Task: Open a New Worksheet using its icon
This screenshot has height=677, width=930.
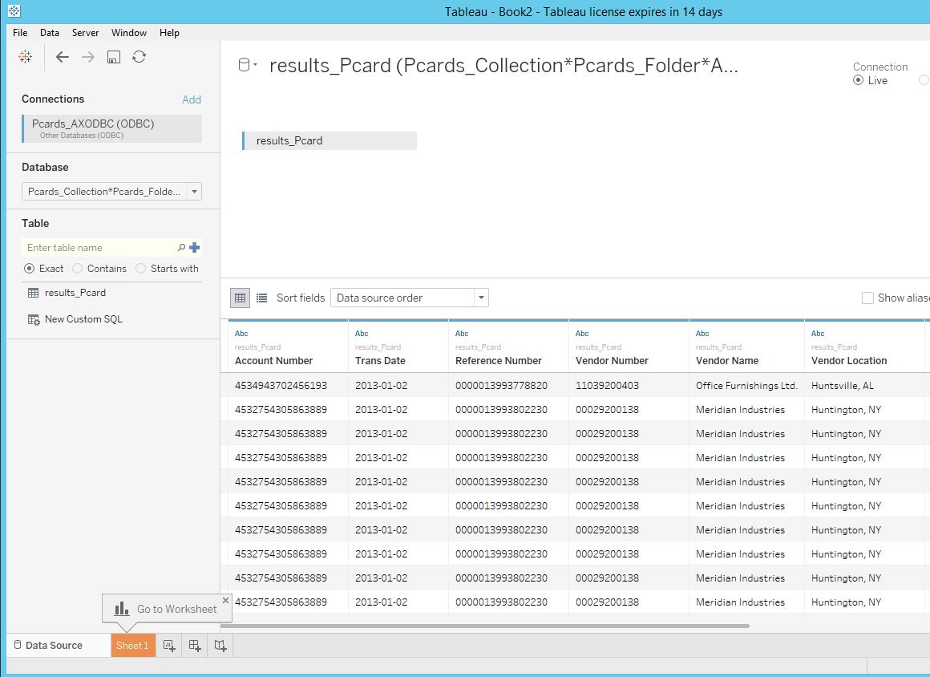Action: click(x=168, y=645)
